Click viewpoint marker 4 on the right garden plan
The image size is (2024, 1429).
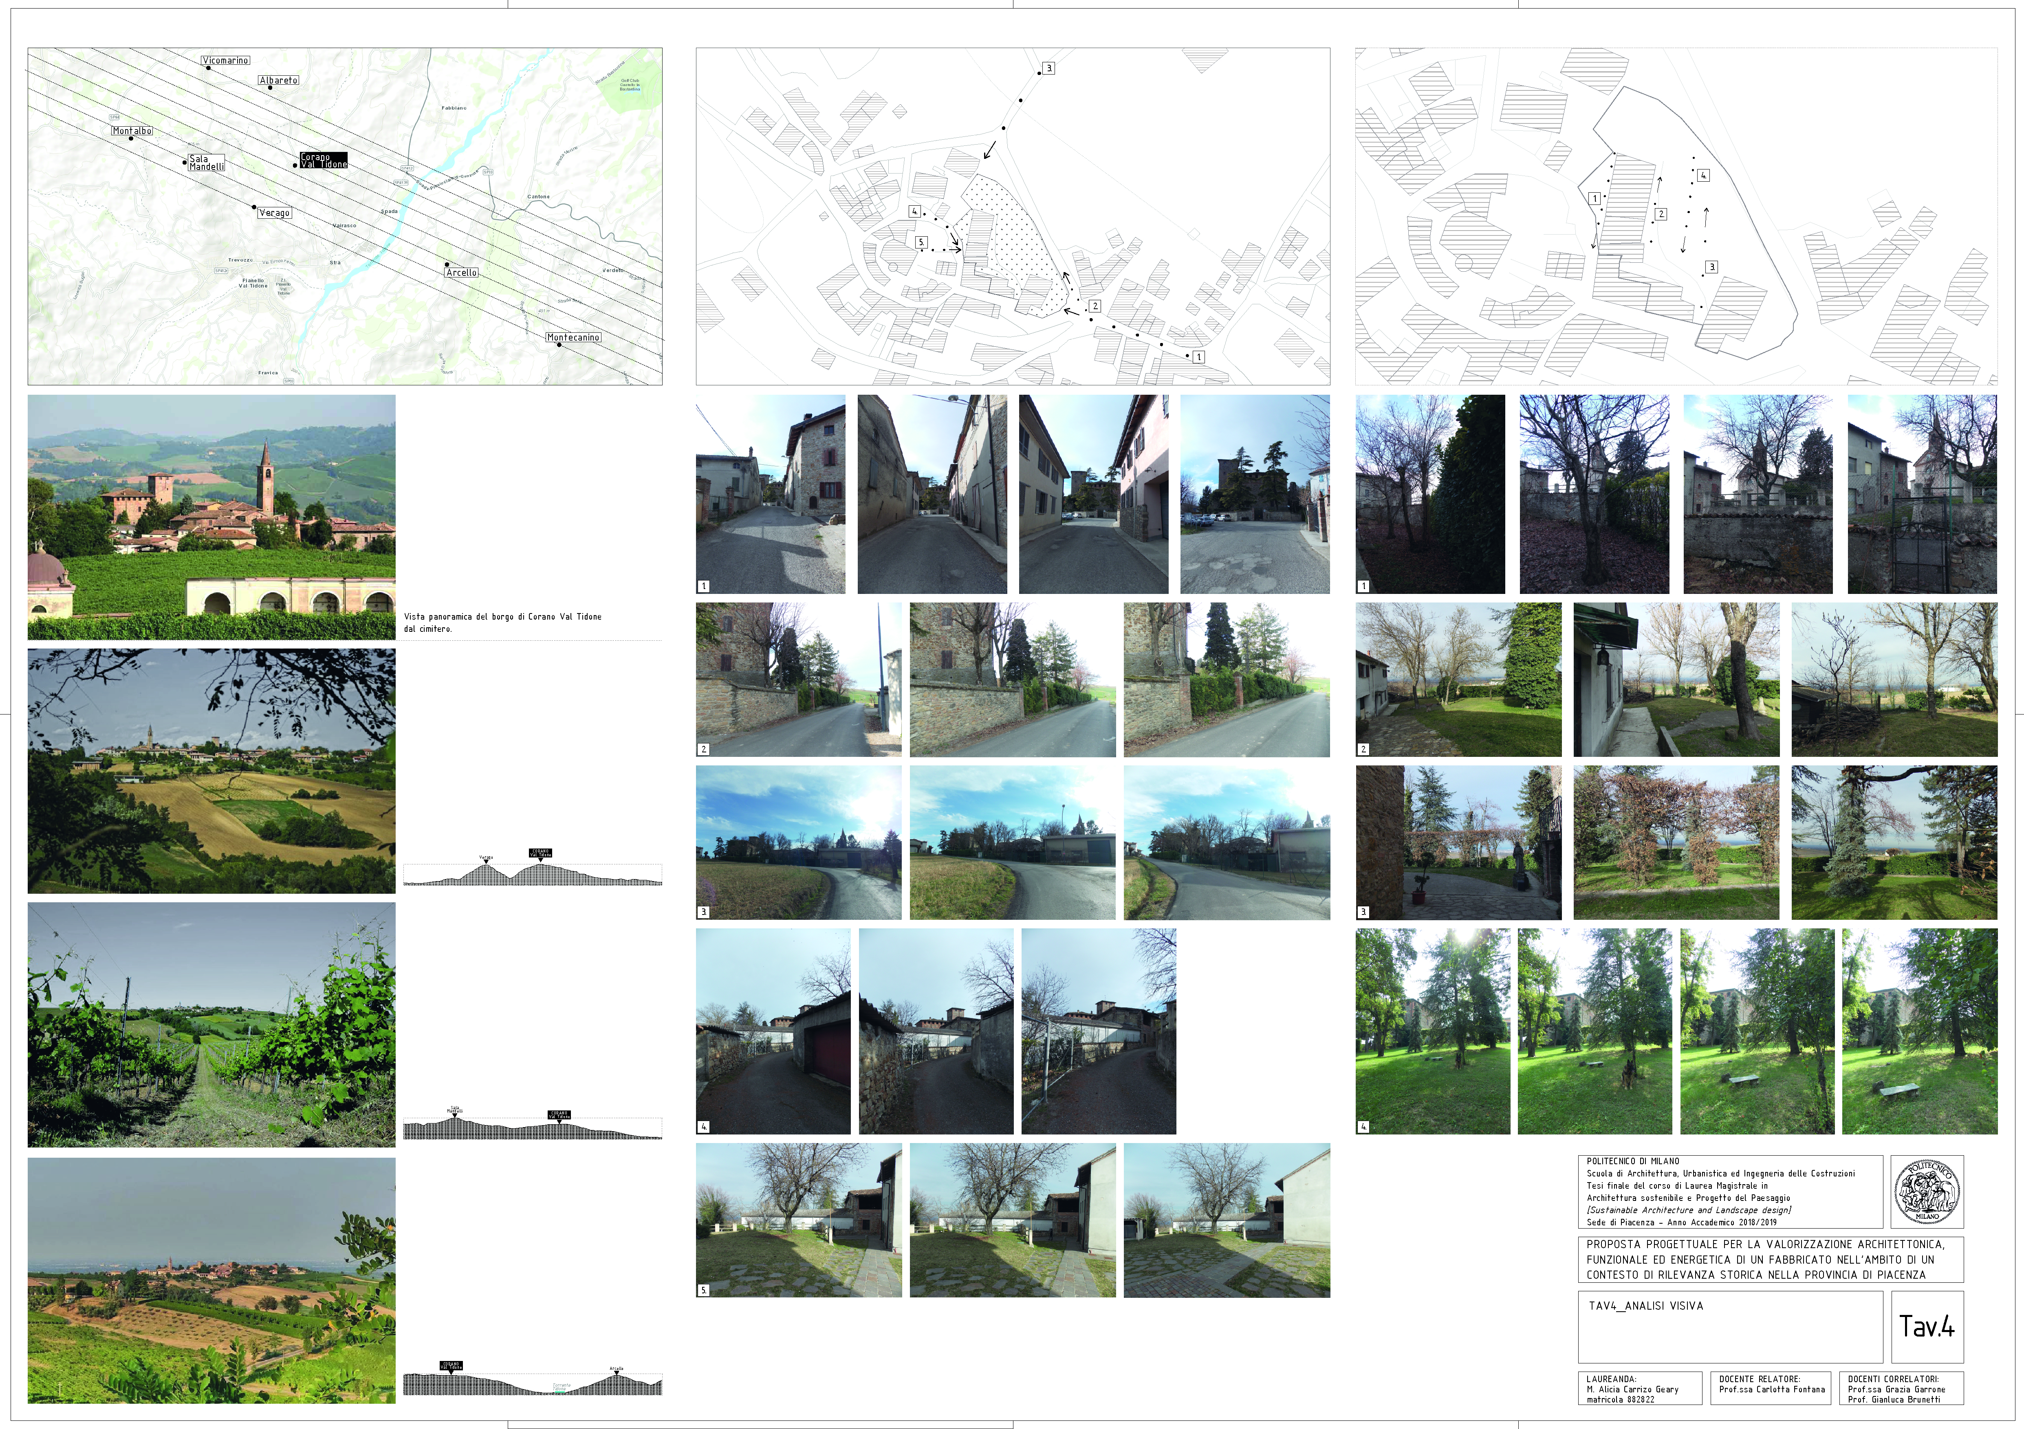click(1703, 175)
